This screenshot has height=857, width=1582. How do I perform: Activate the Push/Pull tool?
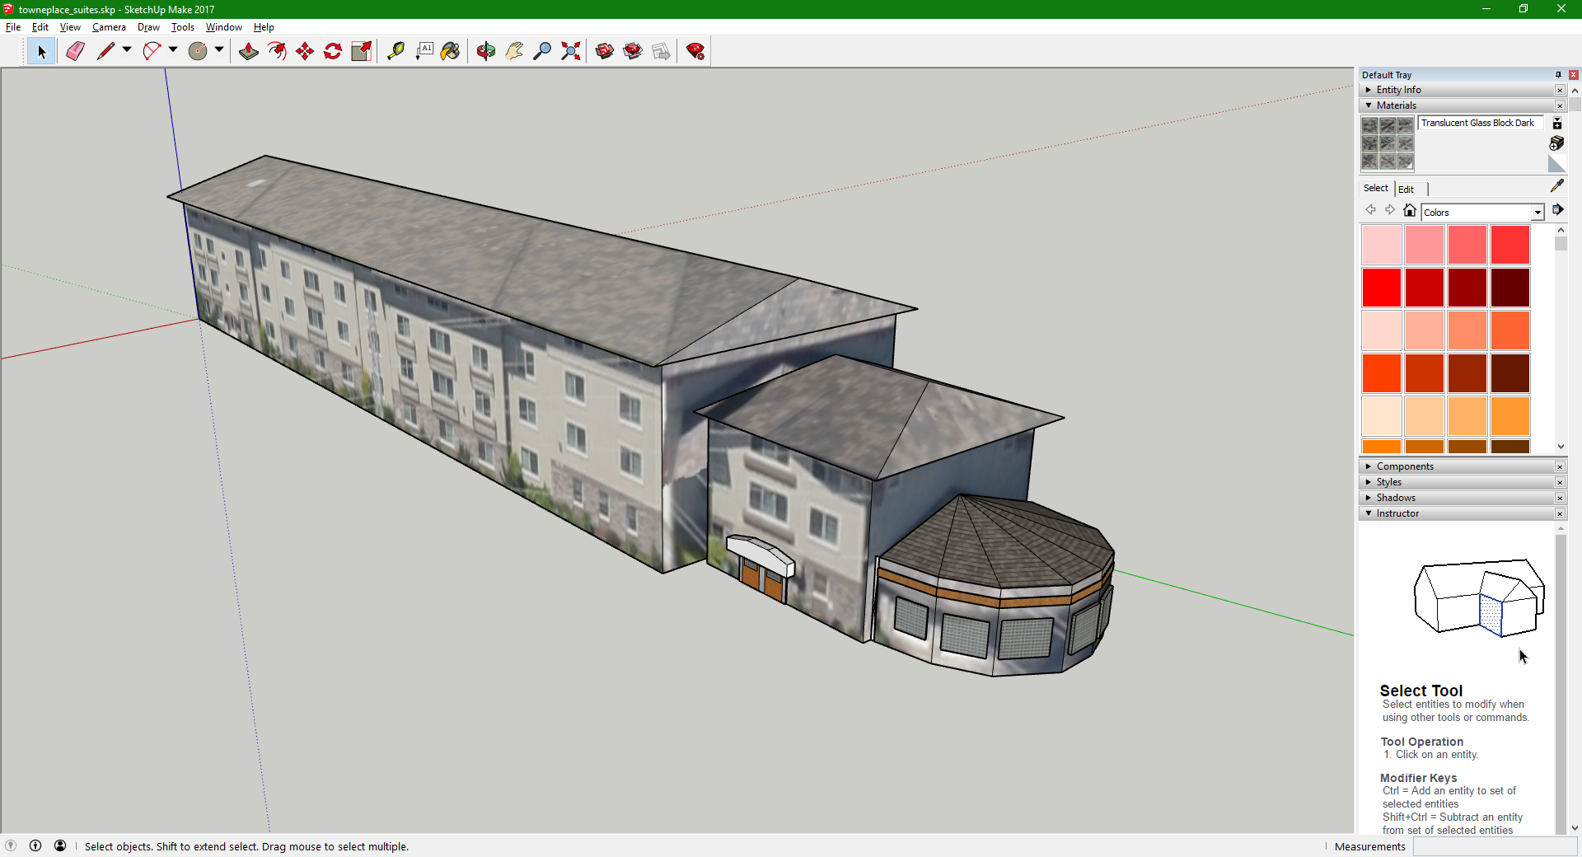(248, 51)
